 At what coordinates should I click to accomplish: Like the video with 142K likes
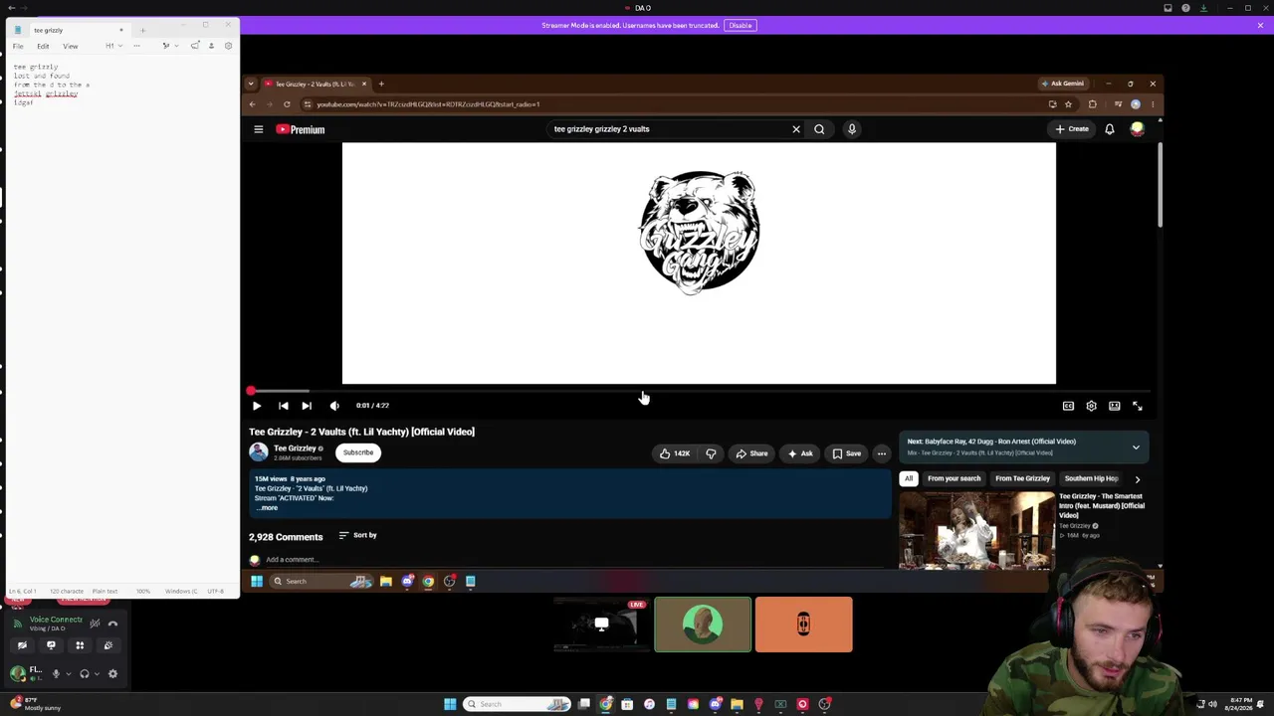(x=675, y=453)
